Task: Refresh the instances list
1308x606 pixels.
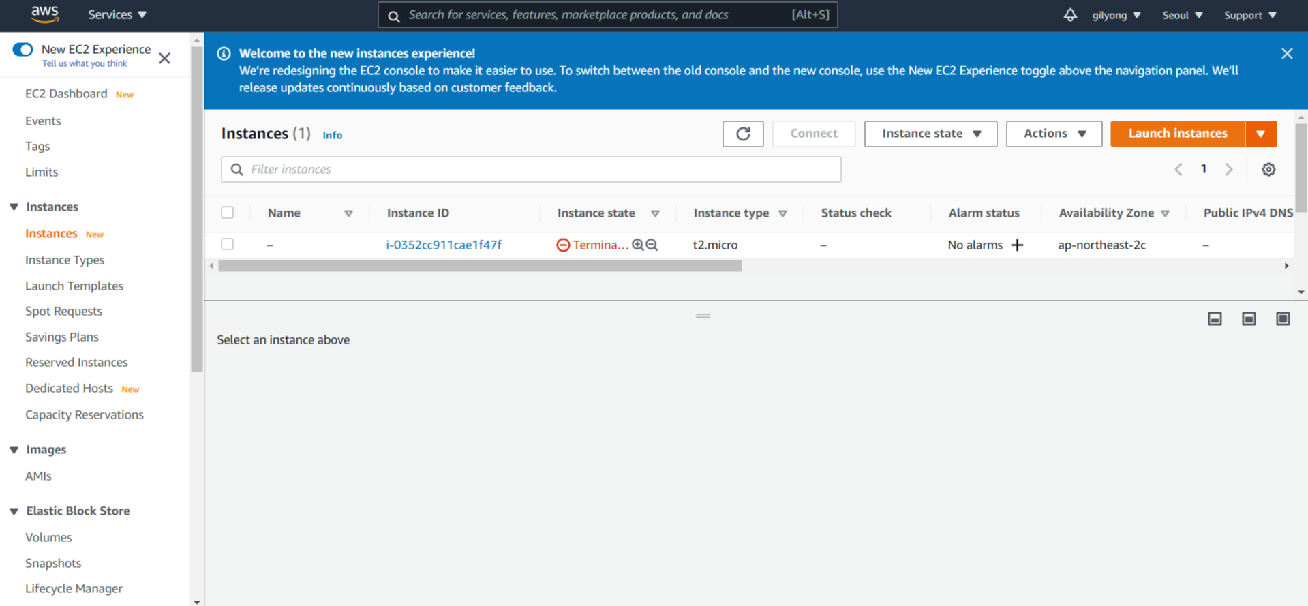Action: pyautogui.click(x=743, y=134)
